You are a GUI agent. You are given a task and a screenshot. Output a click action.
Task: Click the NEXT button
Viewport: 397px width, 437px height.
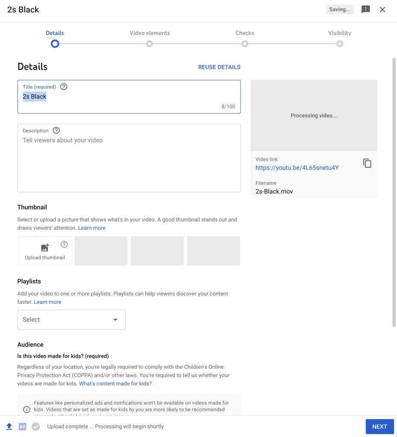(x=379, y=426)
